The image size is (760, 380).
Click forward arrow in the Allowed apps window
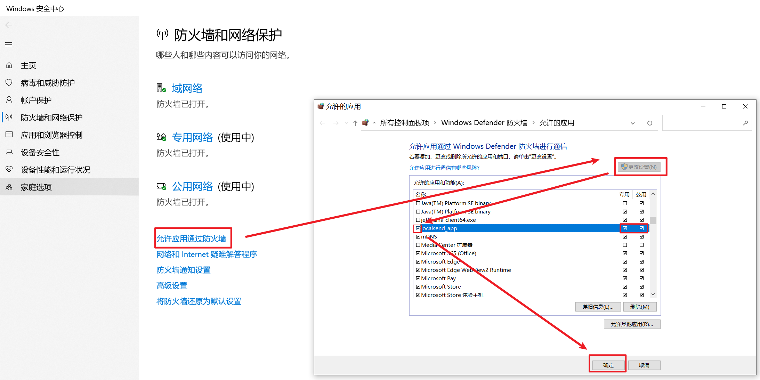tap(336, 123)
